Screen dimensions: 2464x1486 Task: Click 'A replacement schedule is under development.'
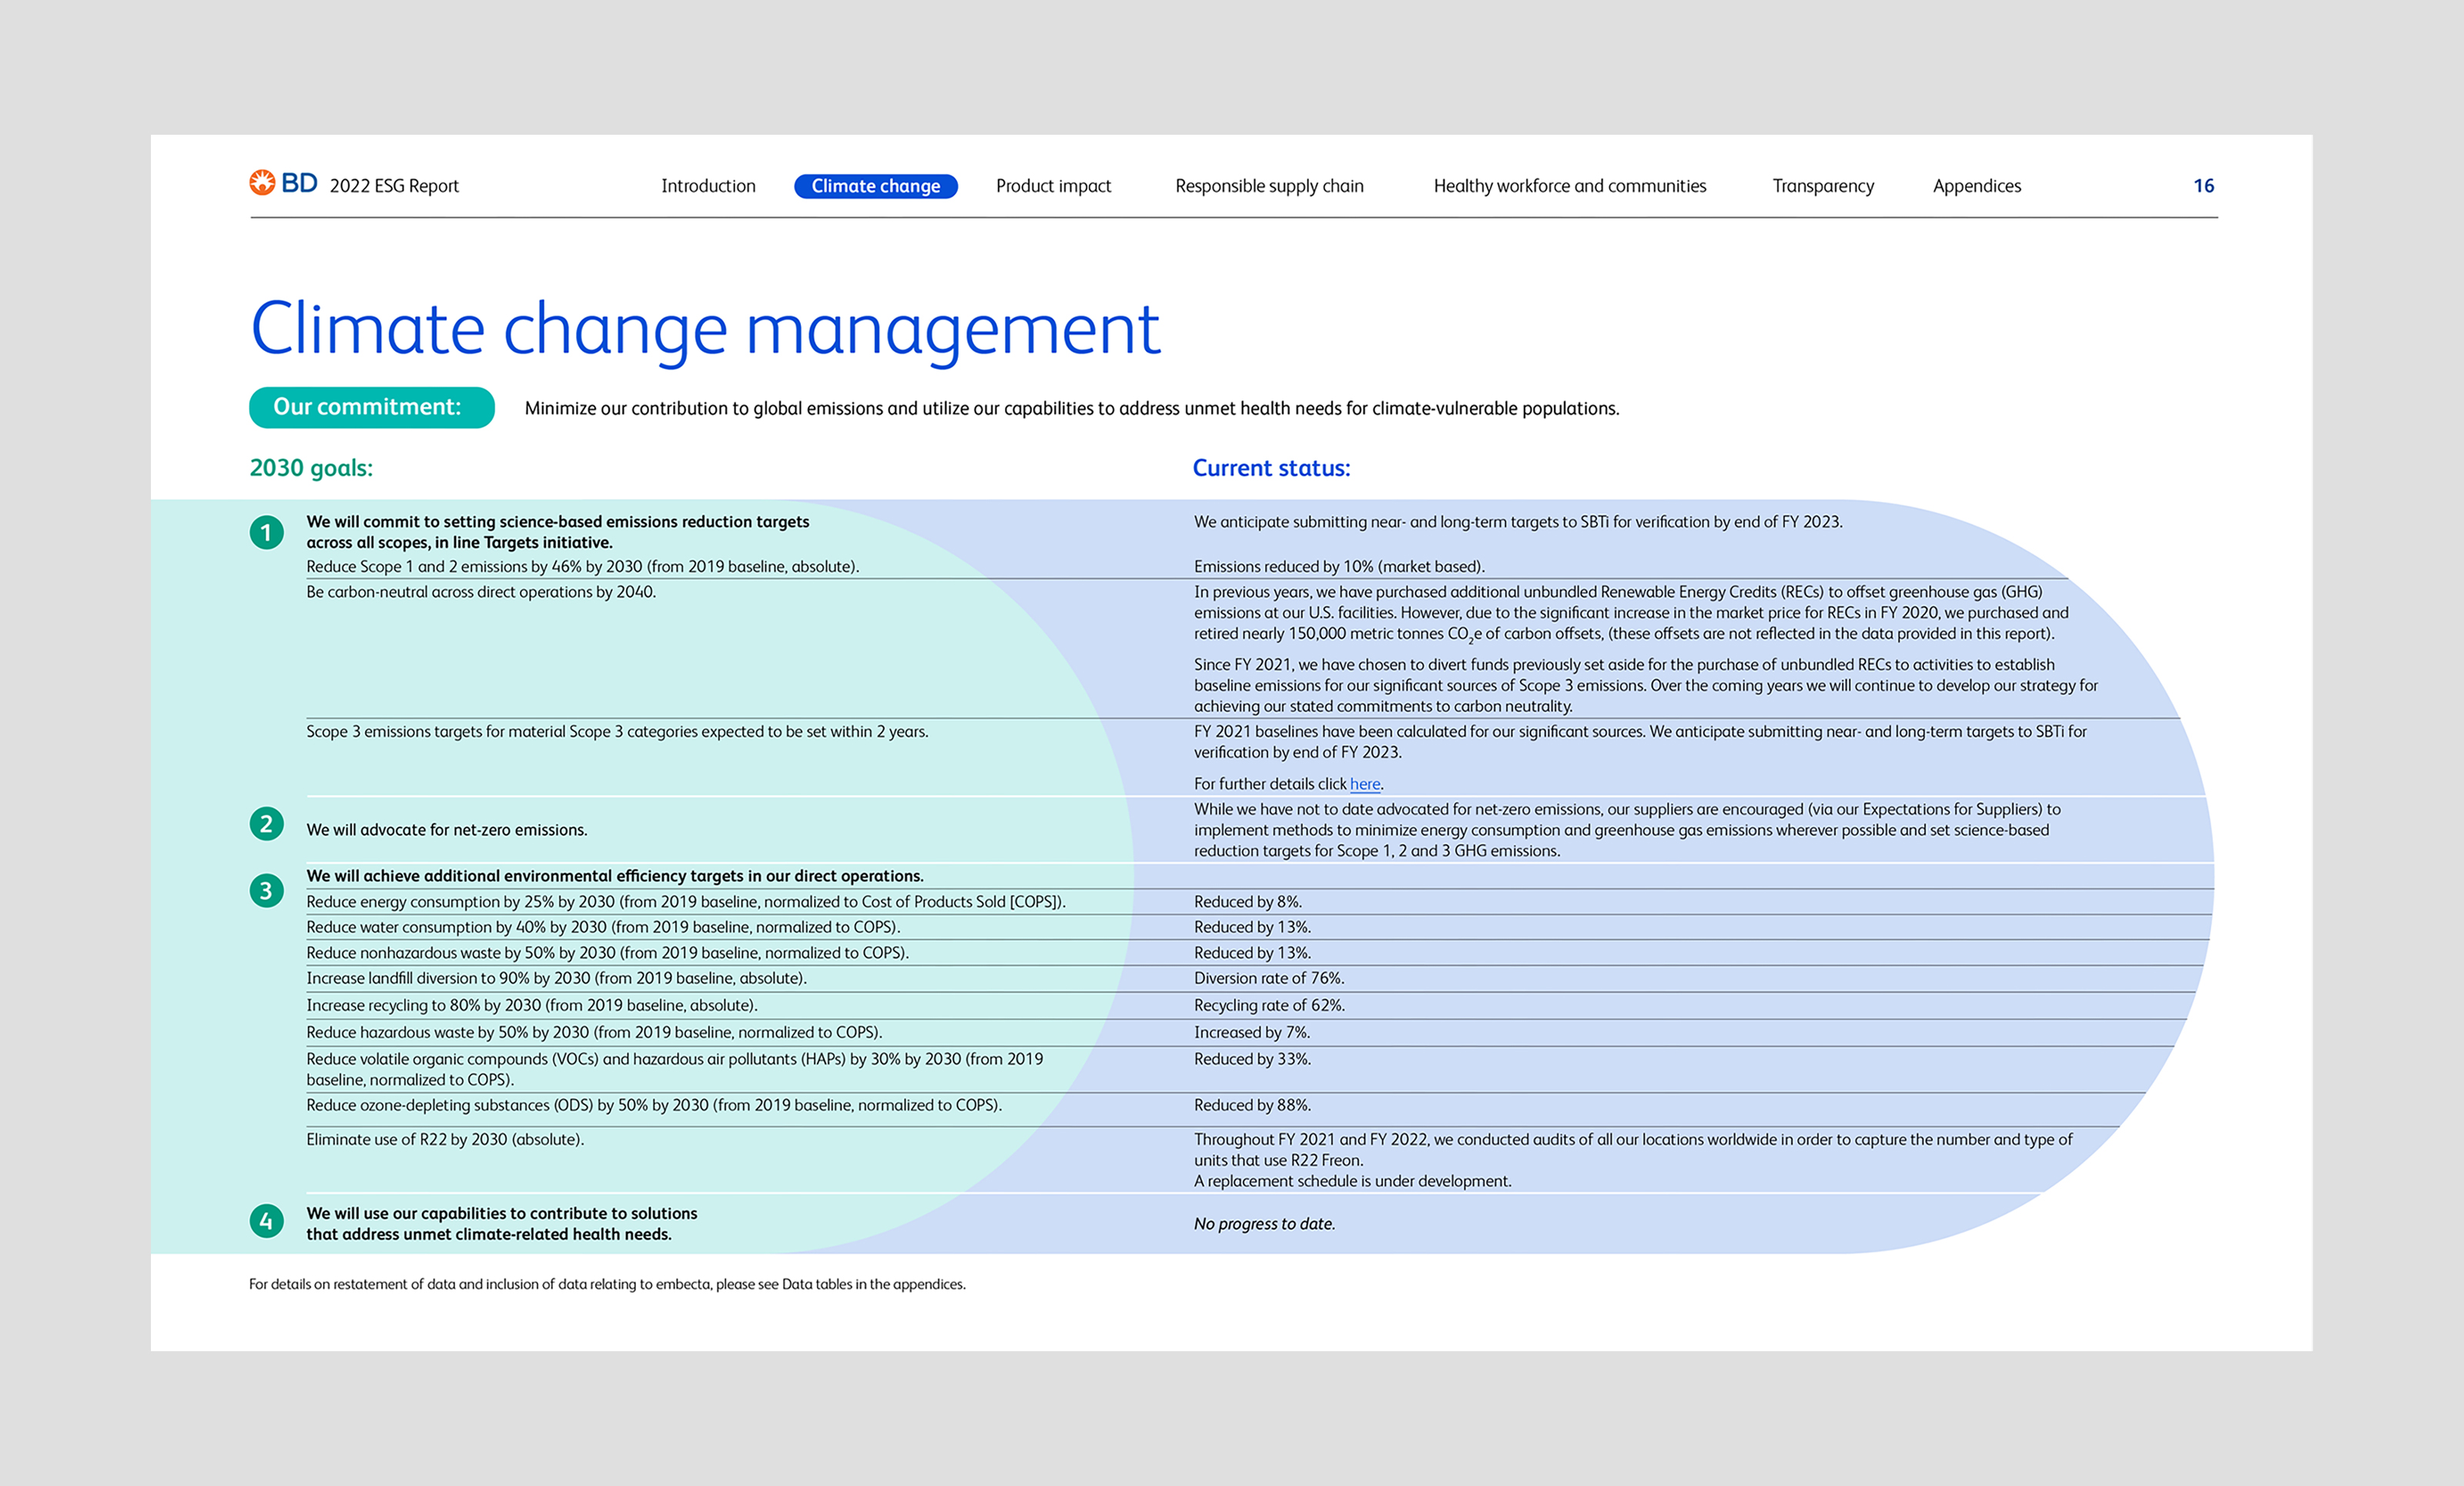coord(1352,1181)
